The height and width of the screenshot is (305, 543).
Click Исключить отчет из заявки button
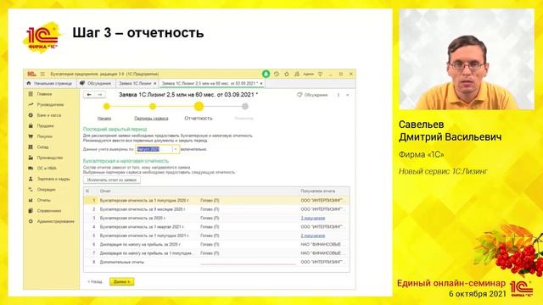pos(112,180)
